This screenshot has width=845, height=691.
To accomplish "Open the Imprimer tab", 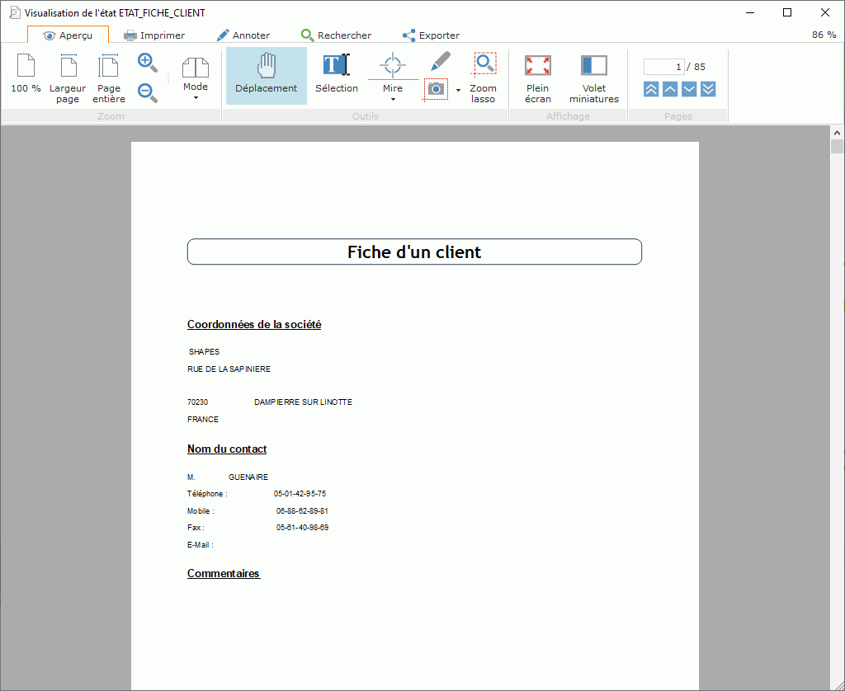I will (x=154, y=35).
